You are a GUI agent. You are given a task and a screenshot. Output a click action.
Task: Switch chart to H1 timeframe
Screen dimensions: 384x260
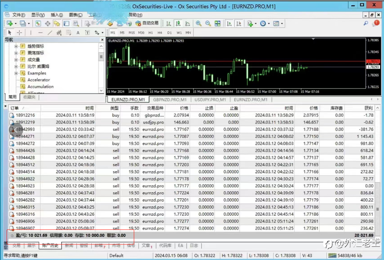pyautogui.click(x=150, y=33)
